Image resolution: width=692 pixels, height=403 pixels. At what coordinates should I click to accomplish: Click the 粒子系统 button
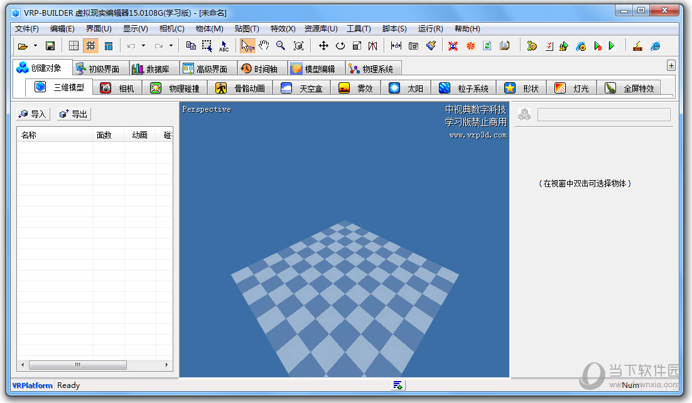pos(467,89)
